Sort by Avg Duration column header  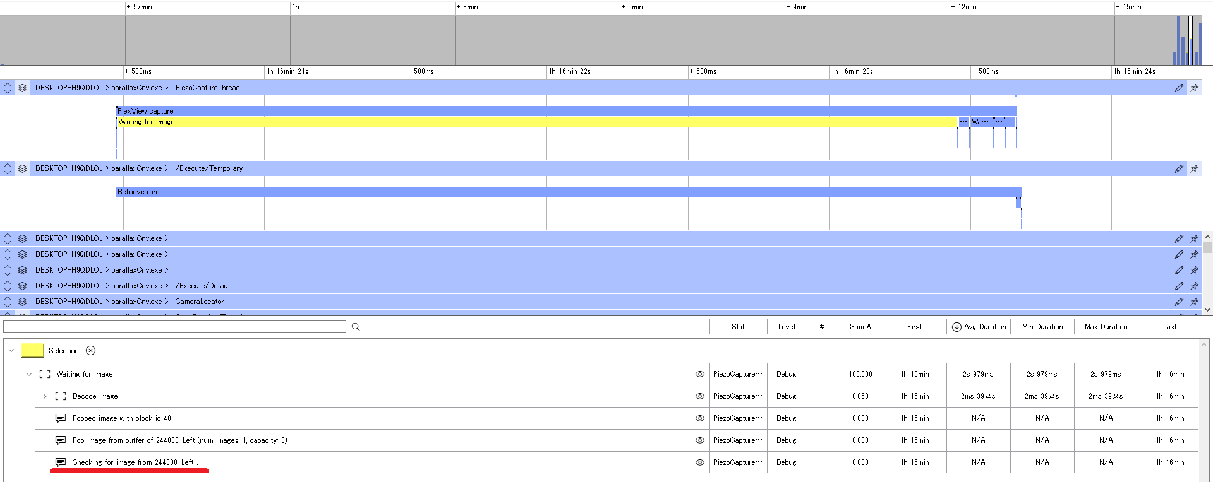(979, 327)
